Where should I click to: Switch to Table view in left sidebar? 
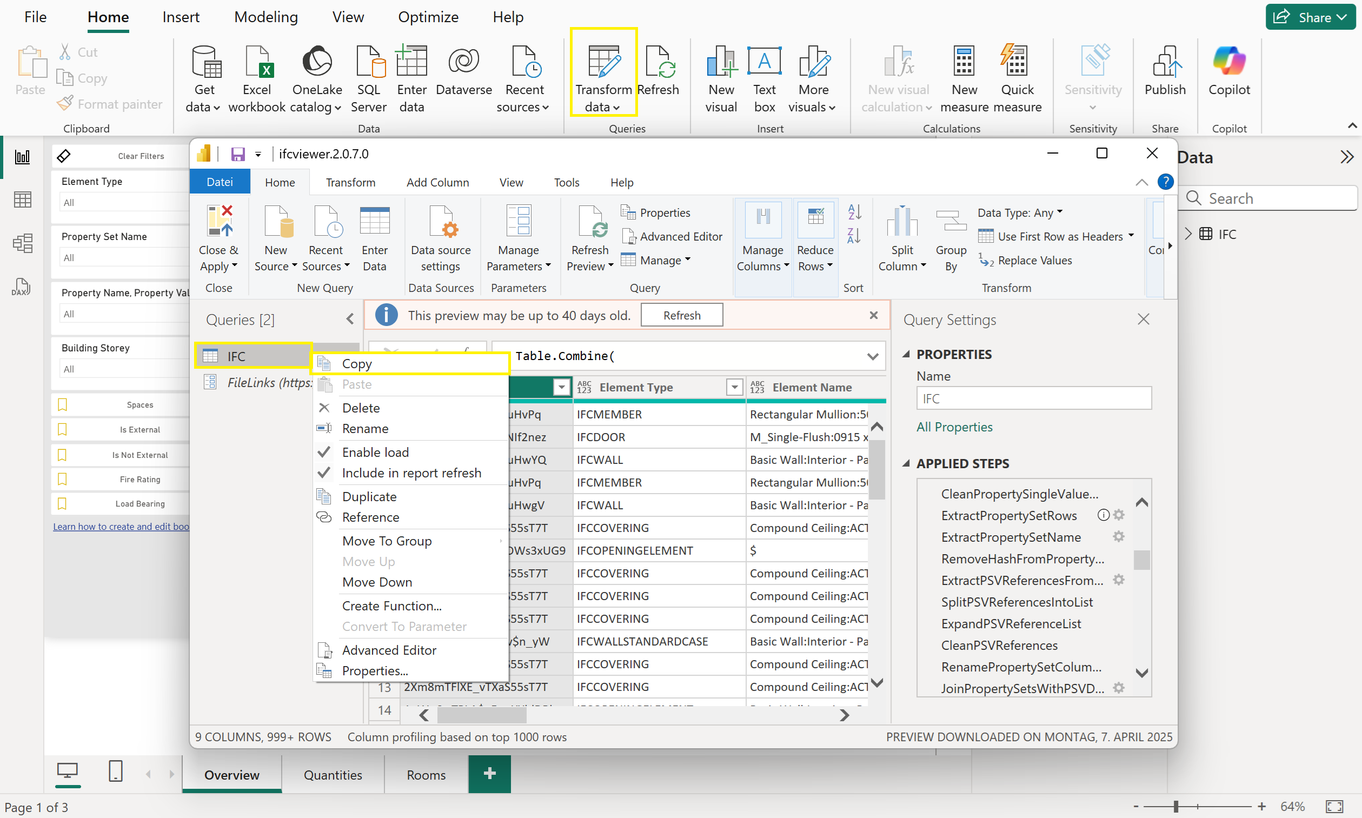pos(23,199)
